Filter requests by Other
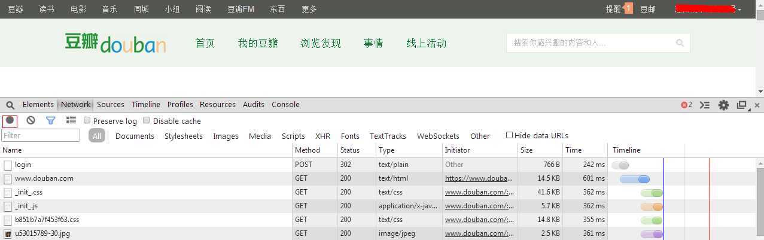The width and height of the screenshot is (764, 240). click(x=480, y=136)
